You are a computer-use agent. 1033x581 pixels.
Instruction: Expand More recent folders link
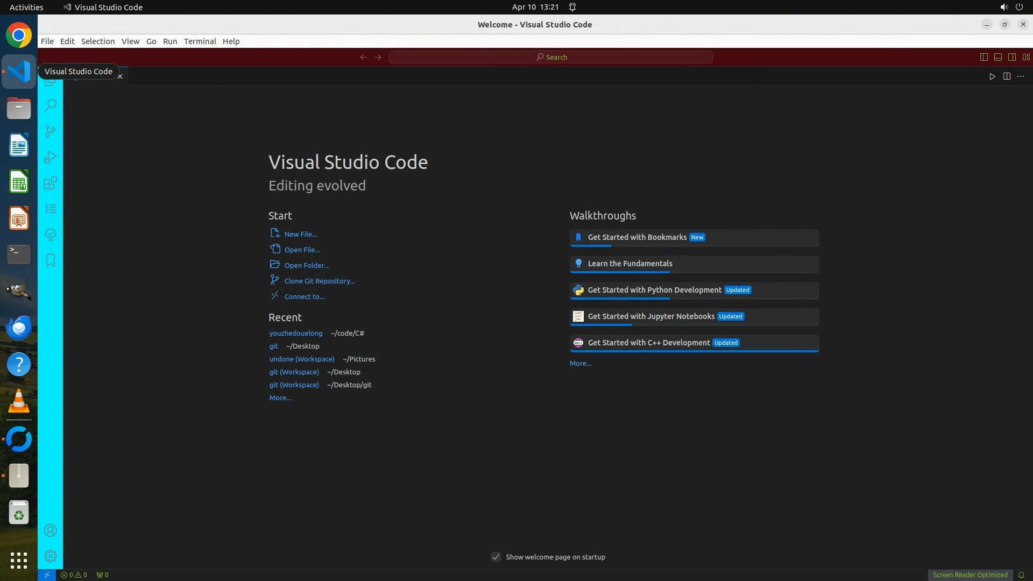(280, 398)
